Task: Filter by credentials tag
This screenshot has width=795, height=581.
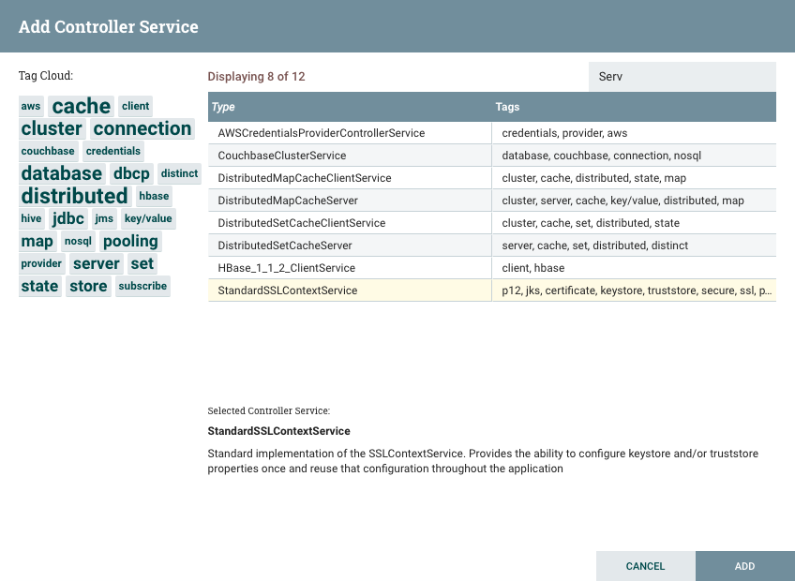Action: [x=113, y=151]
